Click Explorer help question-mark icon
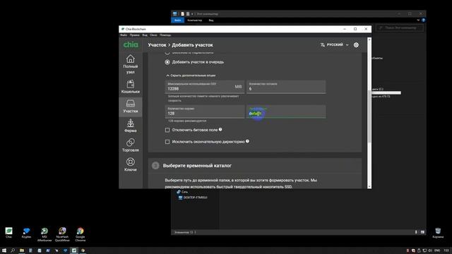This screenshot has height=254, width=452. point(423,20)
